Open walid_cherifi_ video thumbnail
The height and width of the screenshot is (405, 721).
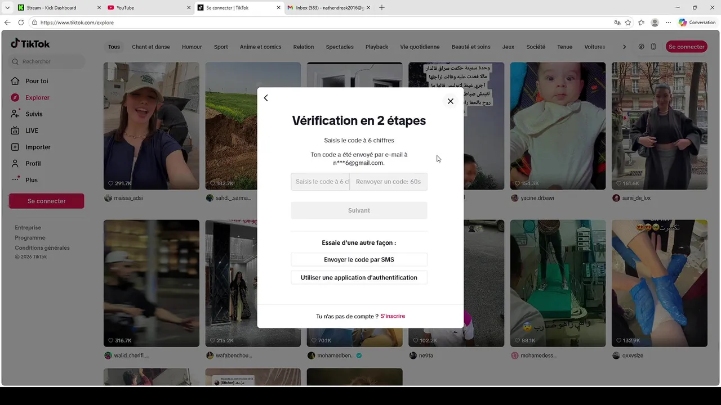(152, 283)
